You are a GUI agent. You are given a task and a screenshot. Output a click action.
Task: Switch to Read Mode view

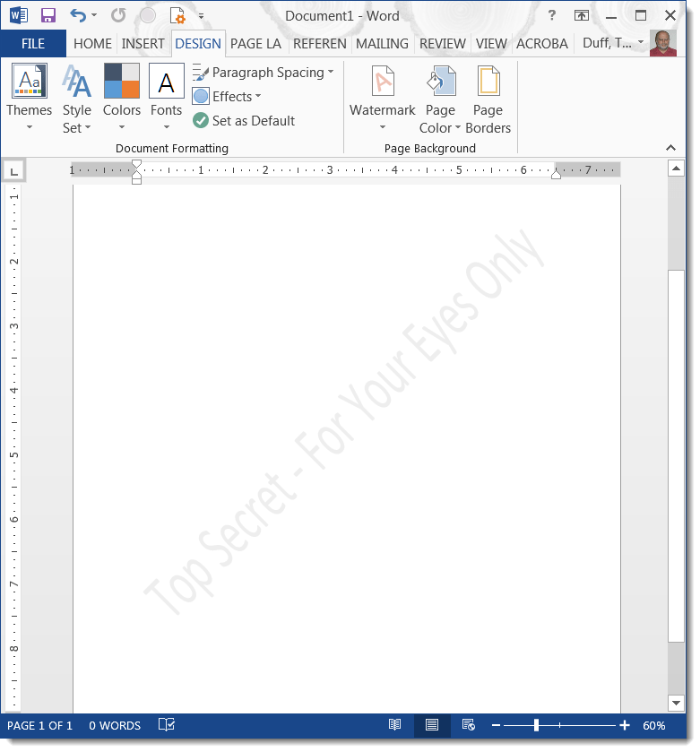[x=394, y=725]
